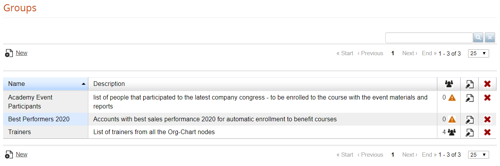Screen dimensions: 500x166
Task: Click the top New link
Action: tap(21, 53)
